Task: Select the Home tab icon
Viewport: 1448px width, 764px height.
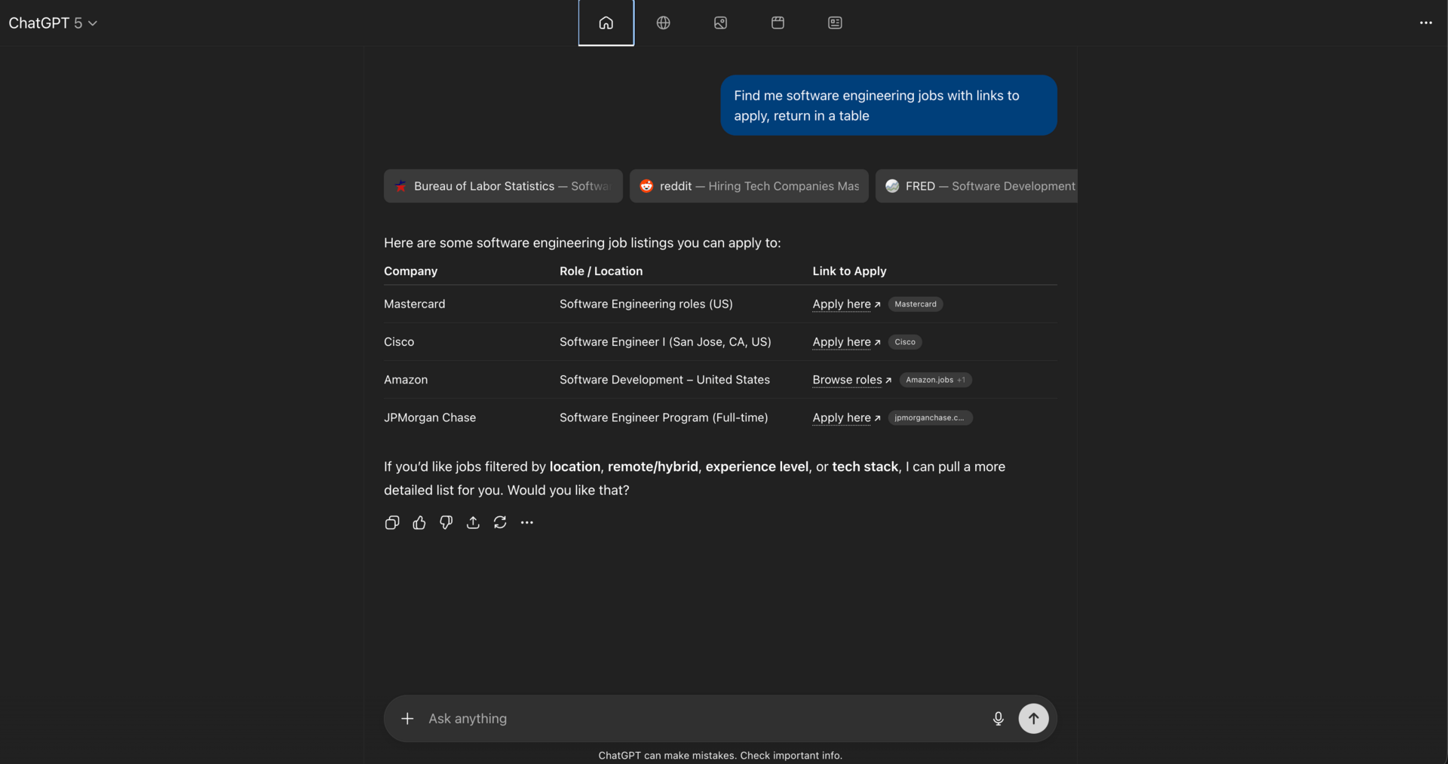Action: [x=606, y=23]
